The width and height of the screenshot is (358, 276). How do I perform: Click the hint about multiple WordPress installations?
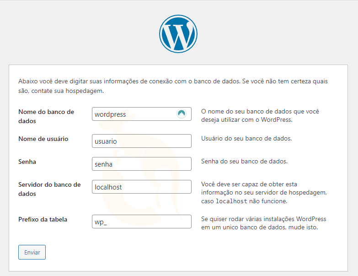coord(263,223)
